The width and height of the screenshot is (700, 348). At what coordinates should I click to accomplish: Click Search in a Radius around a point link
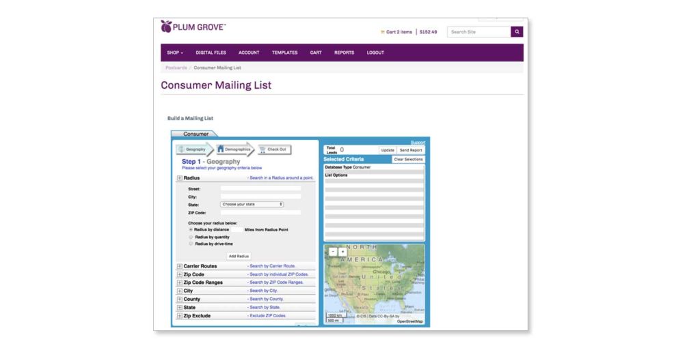click(282, 178)
